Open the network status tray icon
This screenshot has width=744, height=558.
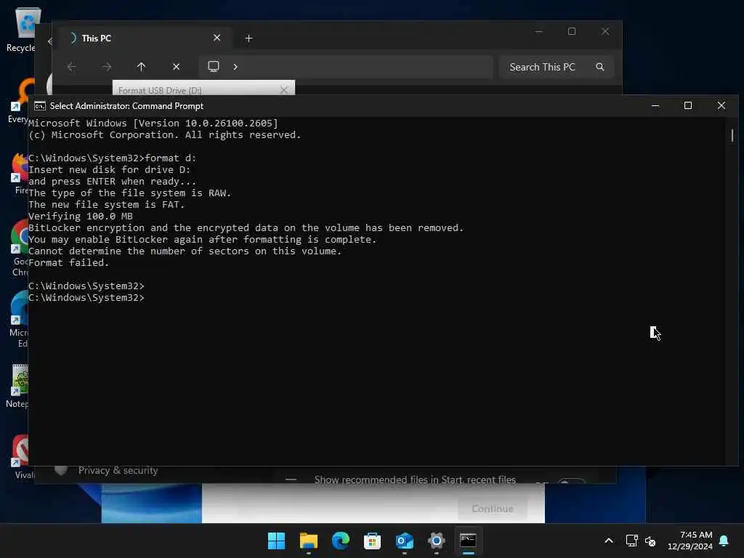point(631,541)
